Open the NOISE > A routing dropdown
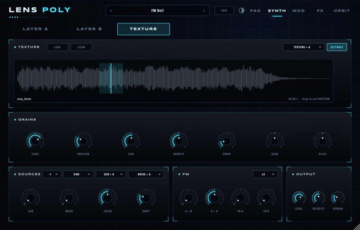This screenshot has height=230, width=360. 146,174
